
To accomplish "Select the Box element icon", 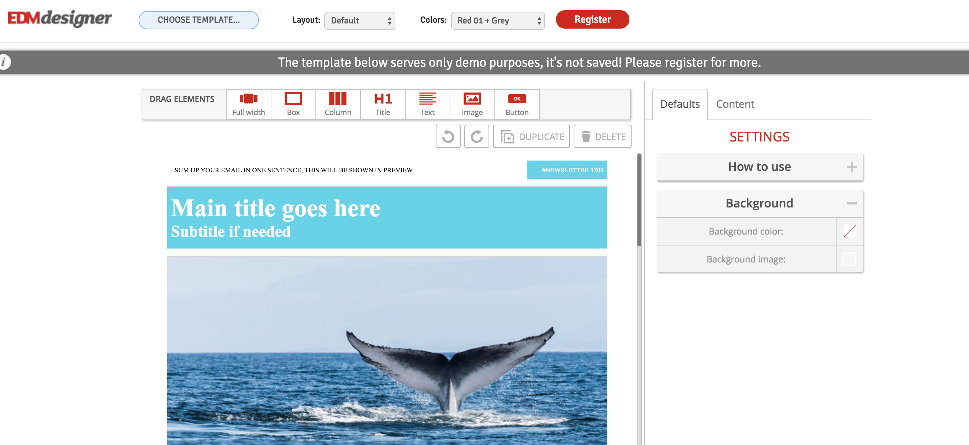I will (293, 99).
